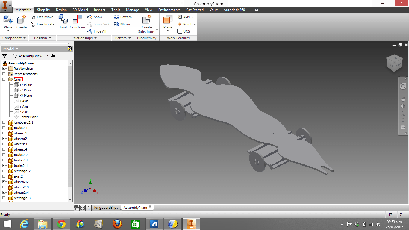
Task: Click the cascade windows button
Action: (77, 208)
